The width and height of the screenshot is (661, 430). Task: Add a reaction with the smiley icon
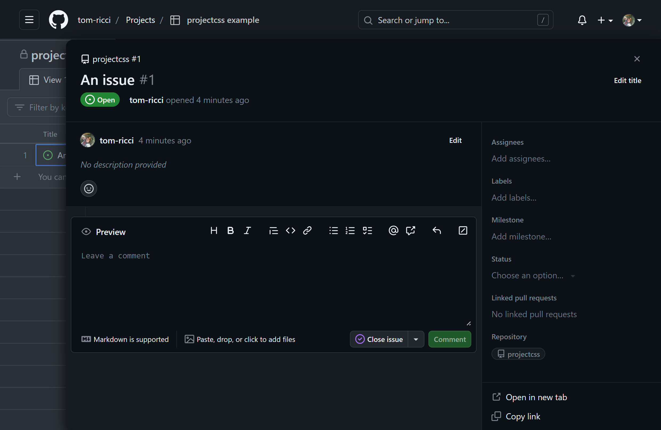tap(88, 189)
